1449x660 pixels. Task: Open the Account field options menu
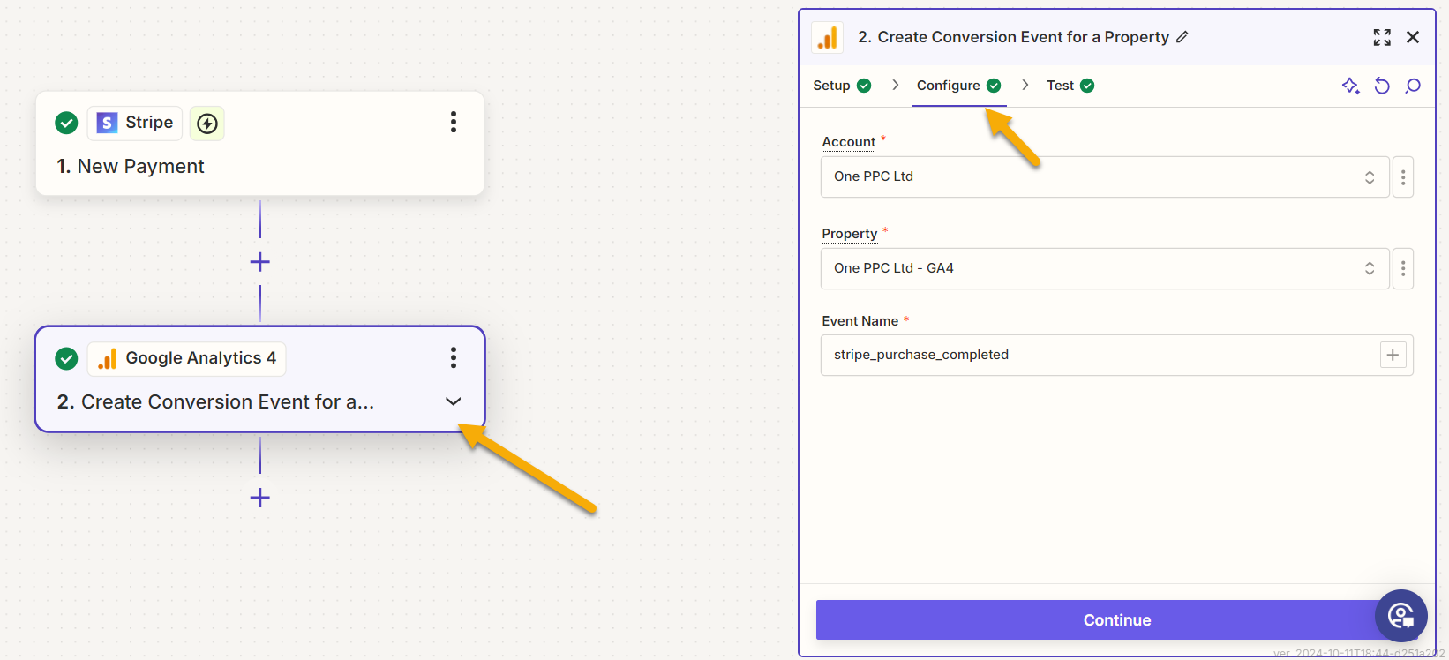[1403, 176]
